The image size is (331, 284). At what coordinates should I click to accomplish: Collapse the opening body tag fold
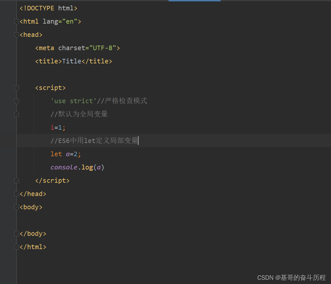click(16, 207)
